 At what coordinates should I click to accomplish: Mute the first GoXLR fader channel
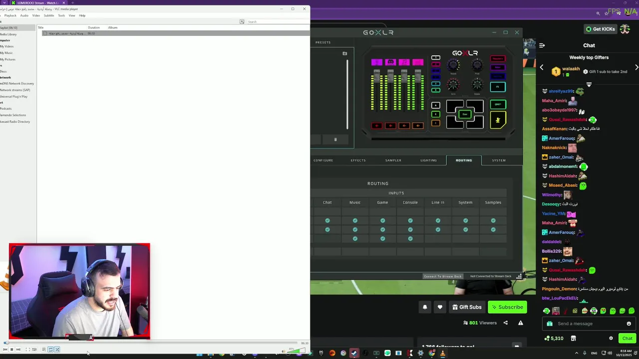click(377, 126)
